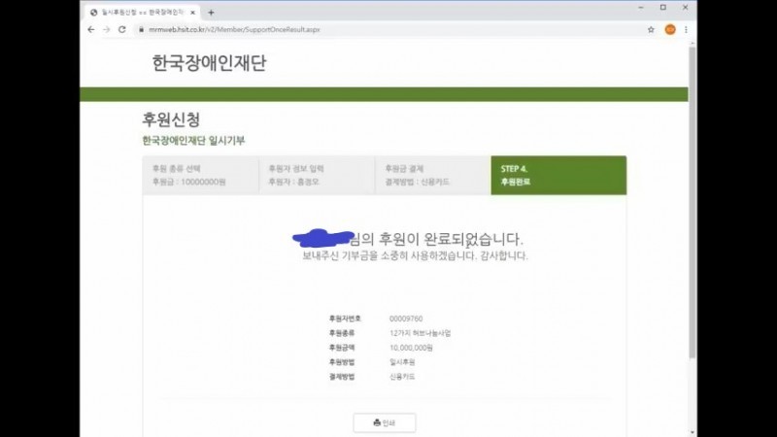
Task: Bookmark this page with the star icon
Action: 651,29
